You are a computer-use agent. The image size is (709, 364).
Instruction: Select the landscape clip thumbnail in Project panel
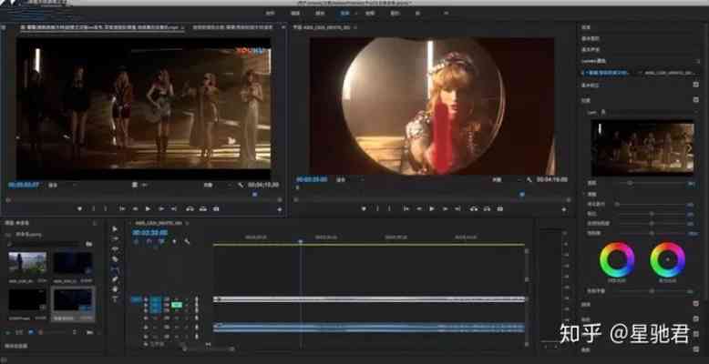[x=27, y=263]
